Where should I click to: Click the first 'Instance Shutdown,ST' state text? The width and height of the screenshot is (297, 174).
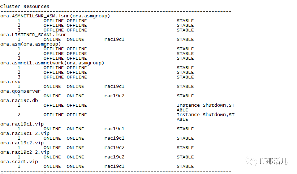coord(205,105)
